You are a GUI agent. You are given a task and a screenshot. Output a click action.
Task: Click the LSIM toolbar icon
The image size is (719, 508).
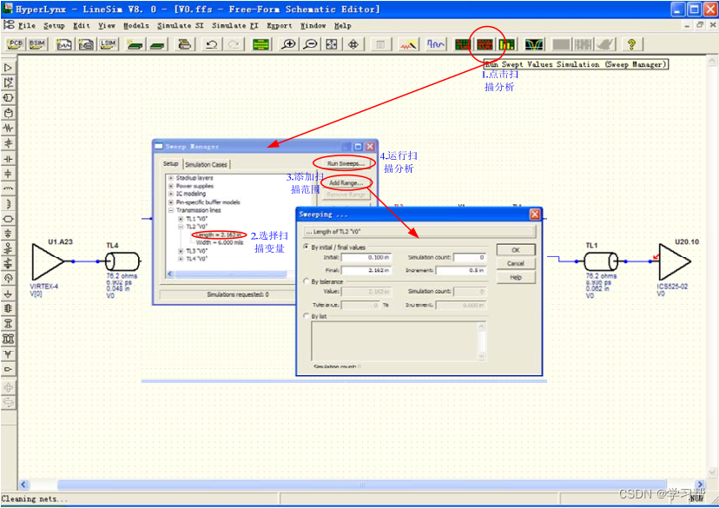click(x=109, y=44)
